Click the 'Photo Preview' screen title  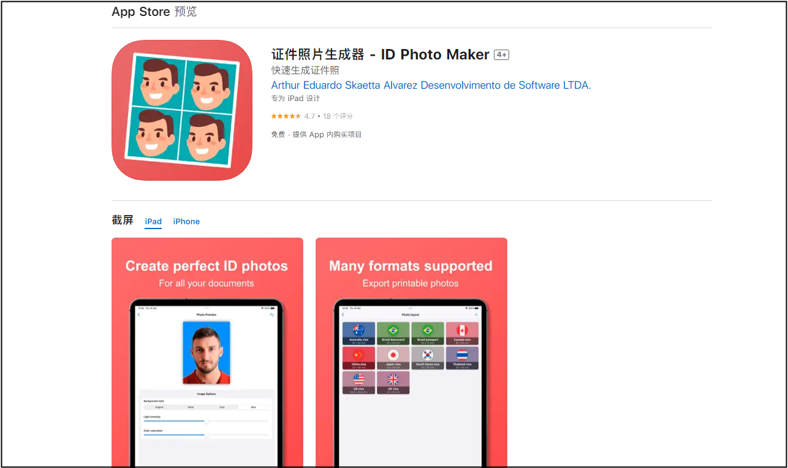point(206,315)
